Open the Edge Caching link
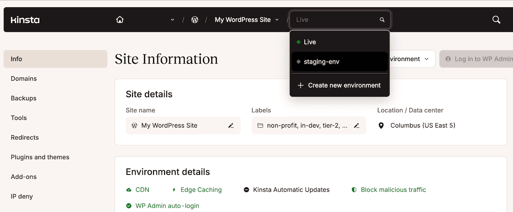Viewport: 513px width, 212px height. (201, 190)
